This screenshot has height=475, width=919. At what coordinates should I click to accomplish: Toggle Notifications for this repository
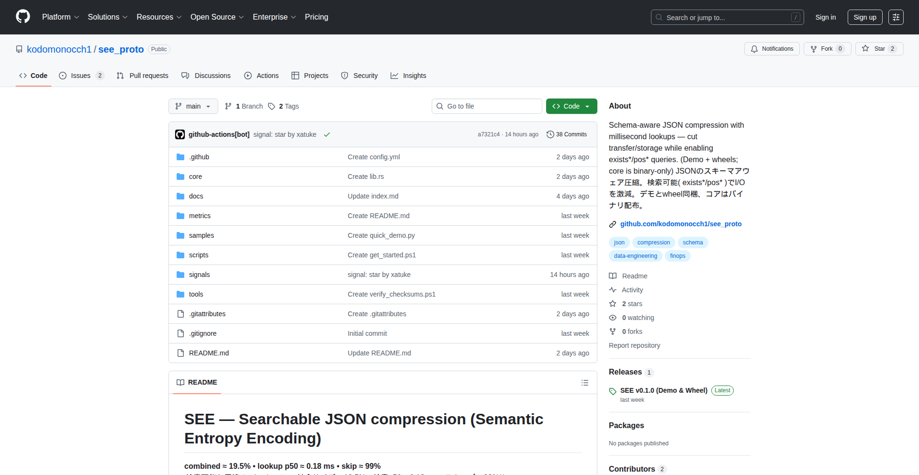772,49
